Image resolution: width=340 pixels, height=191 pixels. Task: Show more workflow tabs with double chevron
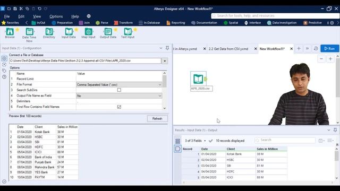(x=307, y=48)
